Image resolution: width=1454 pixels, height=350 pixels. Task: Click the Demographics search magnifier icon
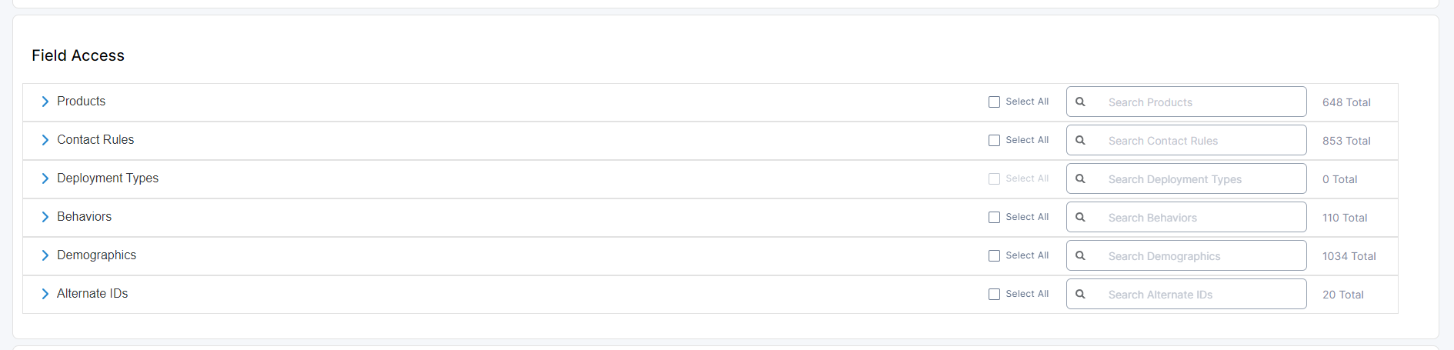point(1080,255)
